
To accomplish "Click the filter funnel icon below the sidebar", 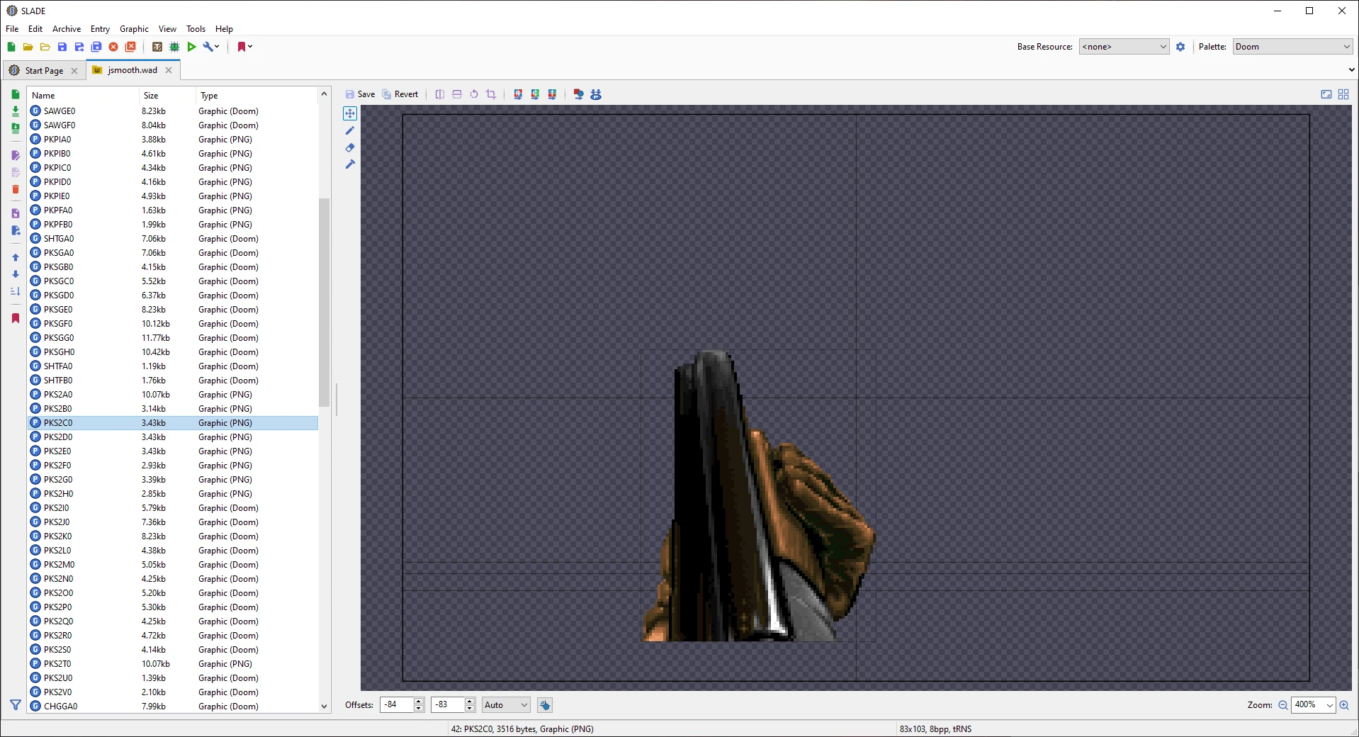I will click(16, 705).
